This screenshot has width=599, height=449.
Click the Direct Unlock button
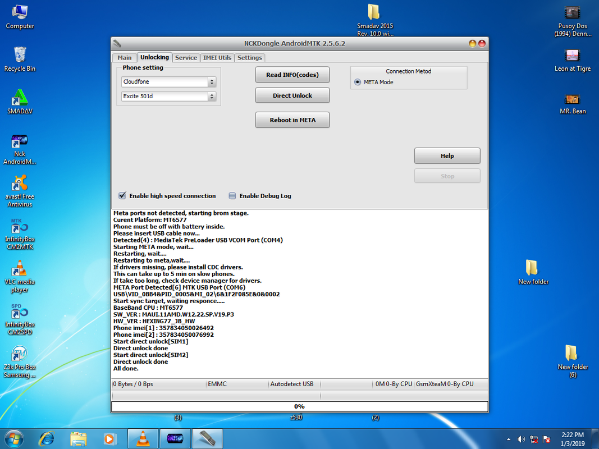pyautogui.click(x=292, y=95)
